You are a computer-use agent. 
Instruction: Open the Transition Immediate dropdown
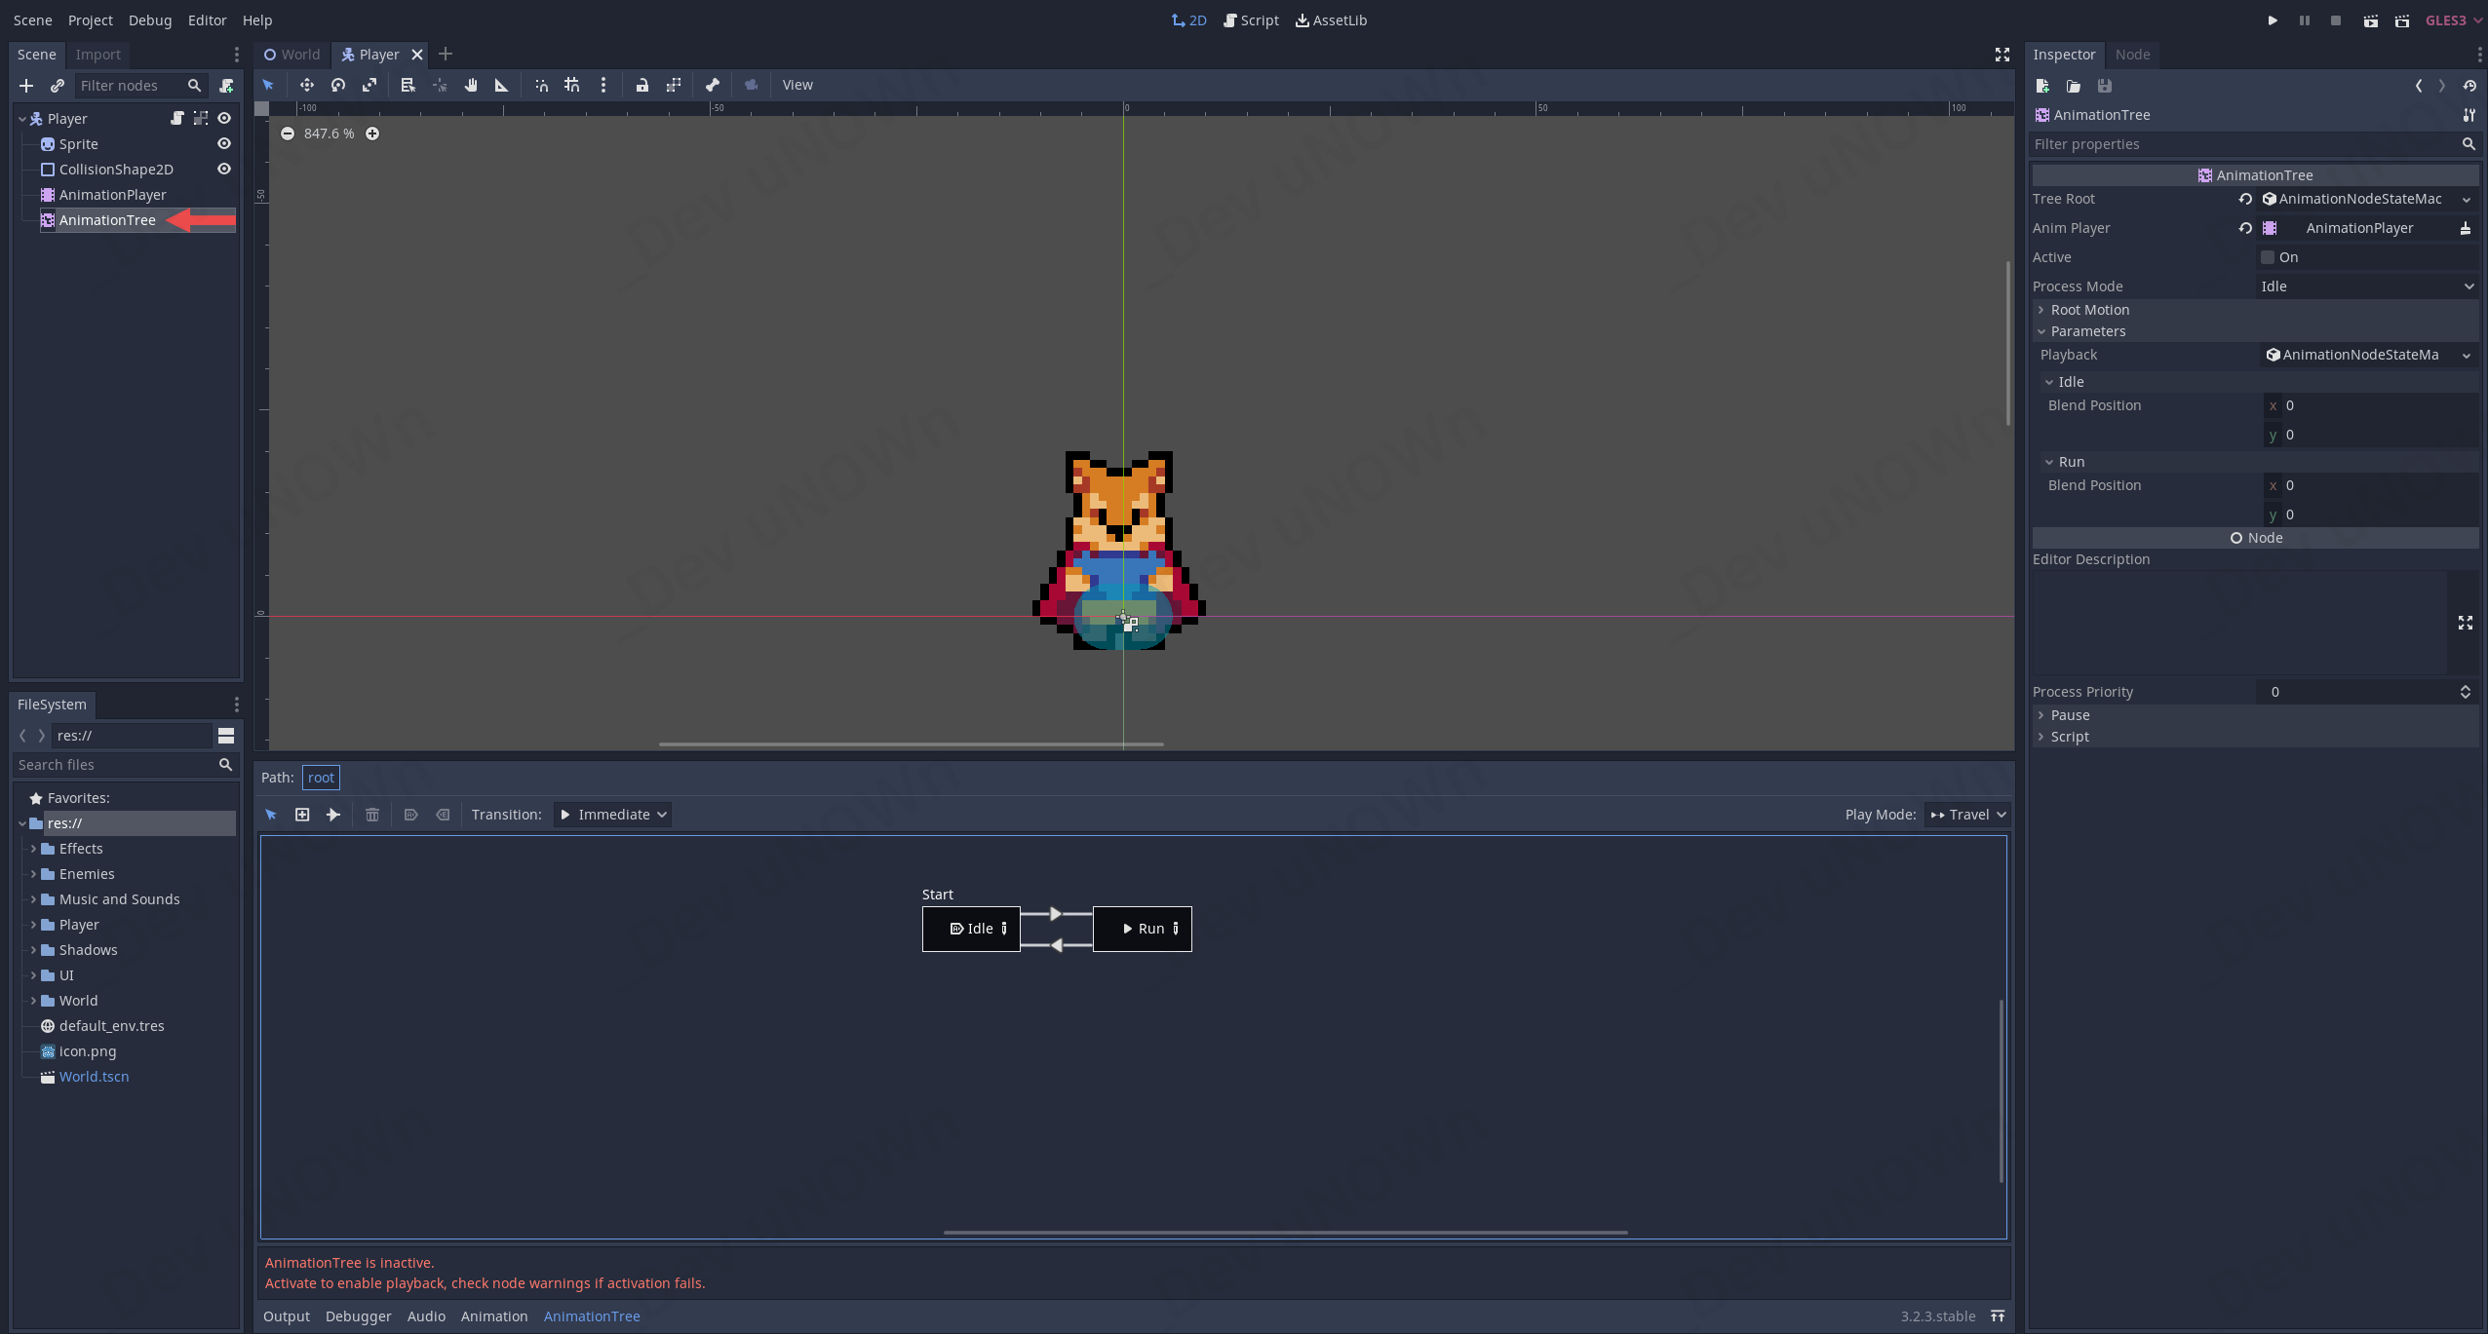tap(613, 815)
